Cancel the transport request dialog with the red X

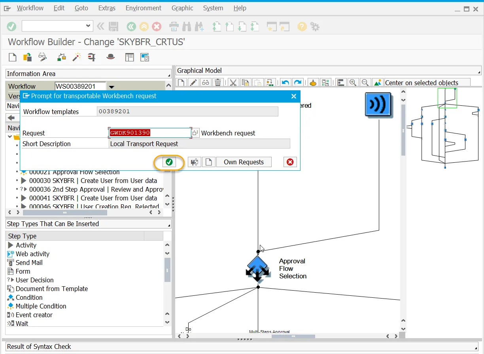[x=290, y=162]
